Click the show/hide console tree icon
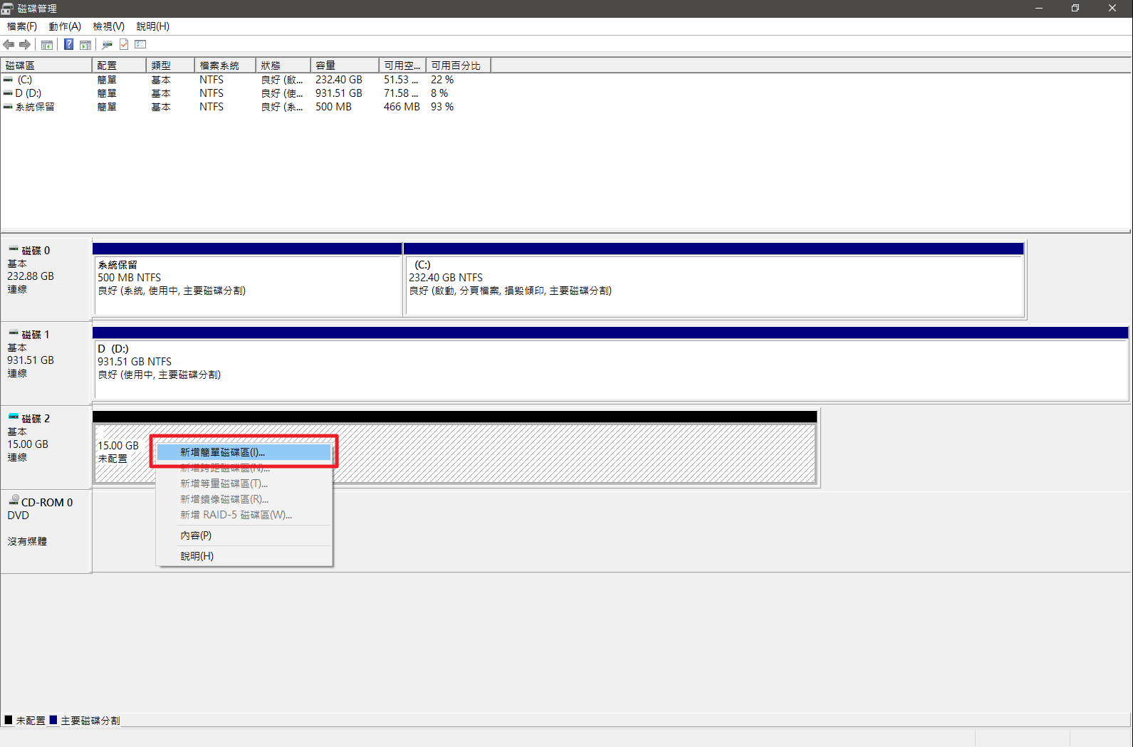Viewport: 1133px width, 747px height. 47,45
